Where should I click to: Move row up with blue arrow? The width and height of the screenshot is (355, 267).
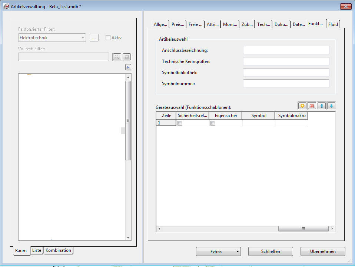pyautogui.click(x=322, y=106)
